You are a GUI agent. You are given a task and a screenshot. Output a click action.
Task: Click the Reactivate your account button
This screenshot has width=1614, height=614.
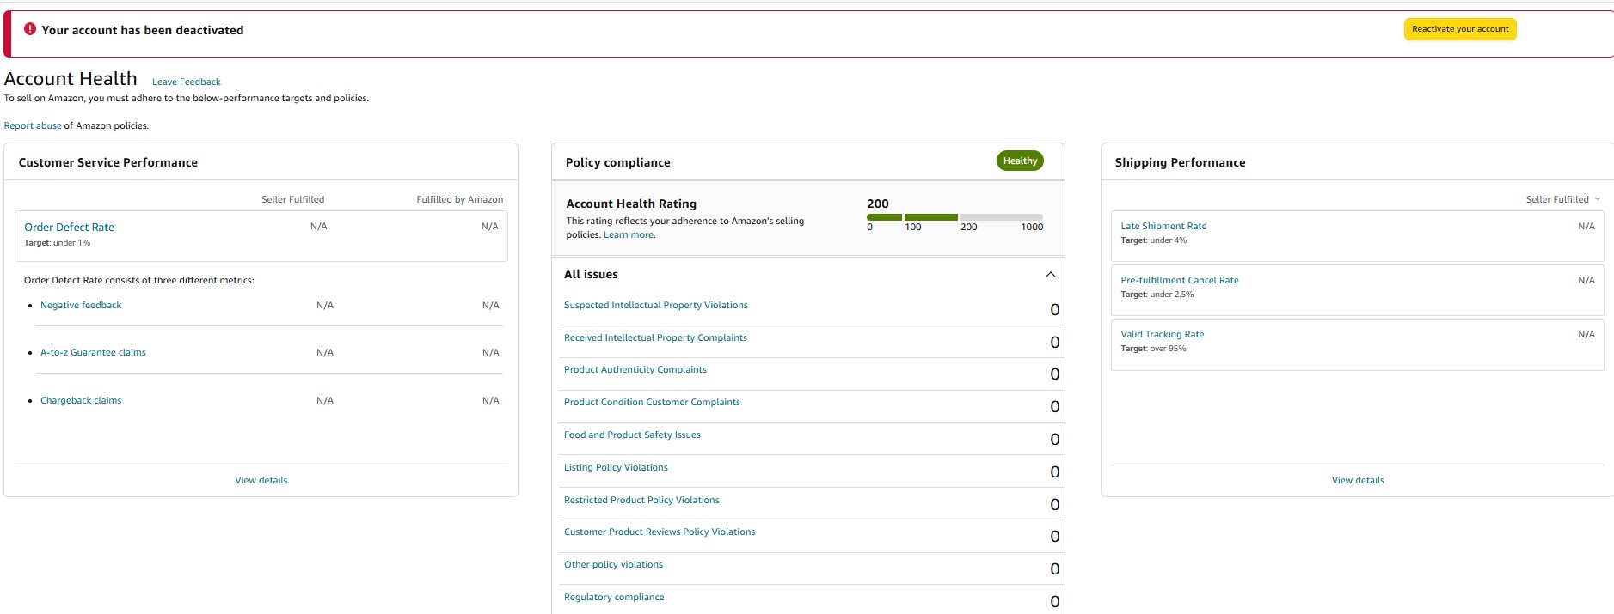[x=1460, y=29]
